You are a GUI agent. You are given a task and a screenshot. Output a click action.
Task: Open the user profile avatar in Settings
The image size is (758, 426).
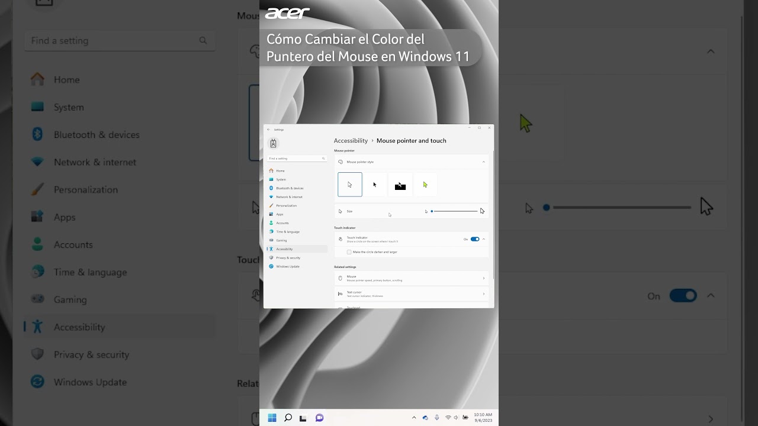273,143
